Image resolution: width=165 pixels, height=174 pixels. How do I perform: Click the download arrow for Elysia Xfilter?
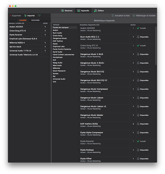[x=138, y=159]
